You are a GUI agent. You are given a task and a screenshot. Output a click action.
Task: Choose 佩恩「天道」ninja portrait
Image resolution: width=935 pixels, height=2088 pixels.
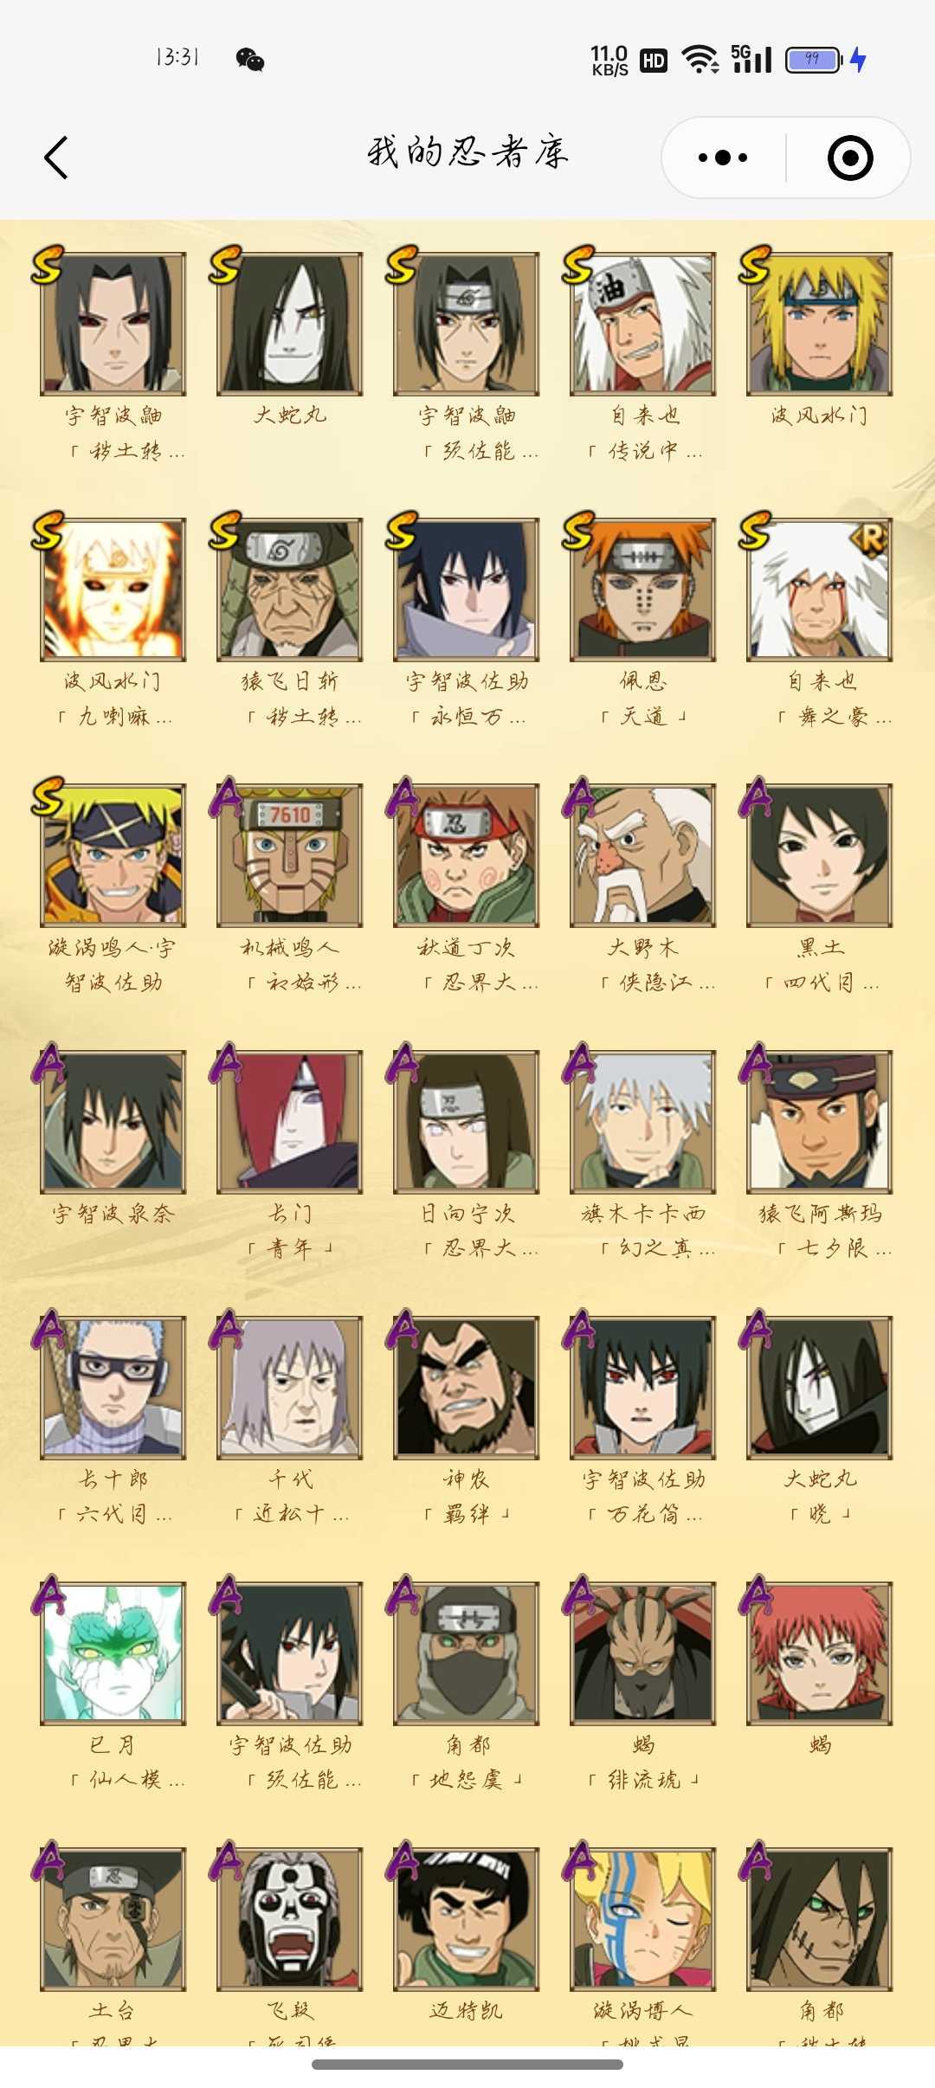pos(642,590)
